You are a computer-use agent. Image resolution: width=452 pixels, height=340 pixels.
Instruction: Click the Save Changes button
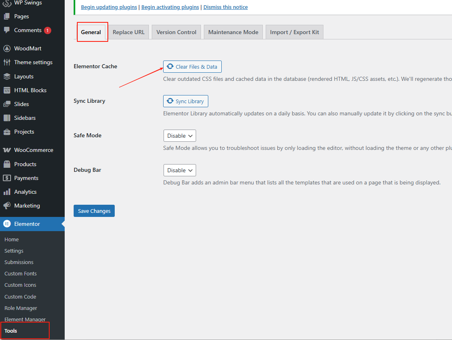pos(94,211)
